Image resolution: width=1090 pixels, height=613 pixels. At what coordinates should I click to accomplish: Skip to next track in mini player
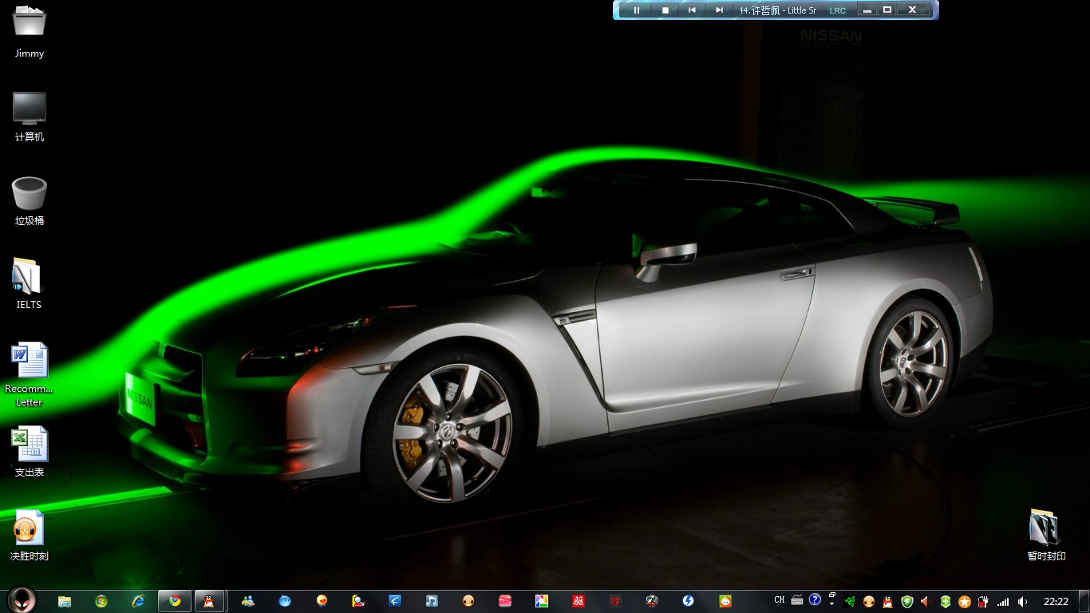[719, 10]
